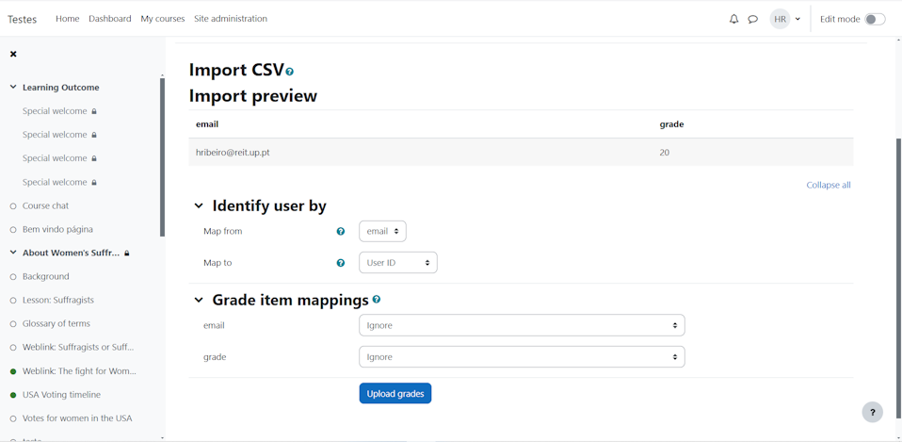The height and width of the screenshot is (442, 902).
Task: Open the grade mapping Ignore dropdown
Action: coord(522,357)
